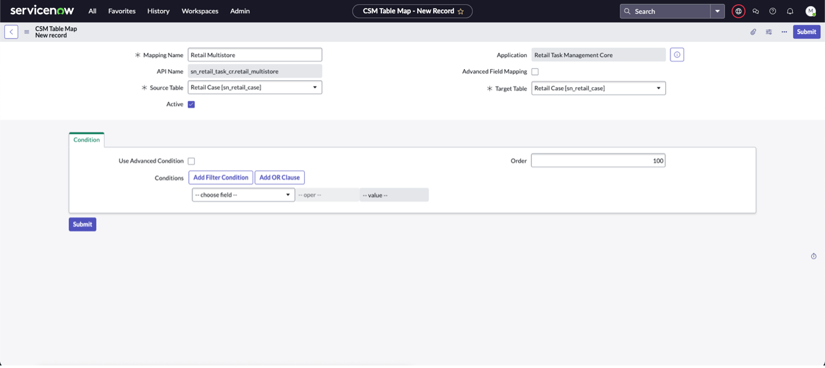Click the response time clock icon
The height and width of the screenshot is (368, 825).
click(813, 256)
